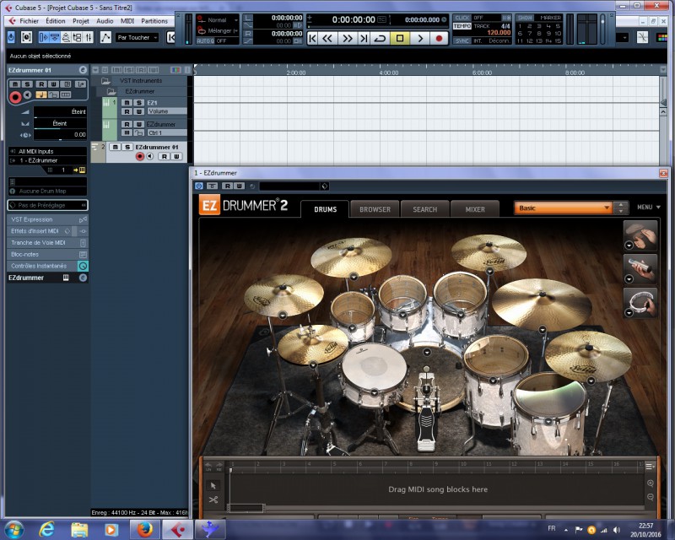This screenshot has height=540, width=675.
Task: Solo the EZ1 instrument track
Action: 138,102
